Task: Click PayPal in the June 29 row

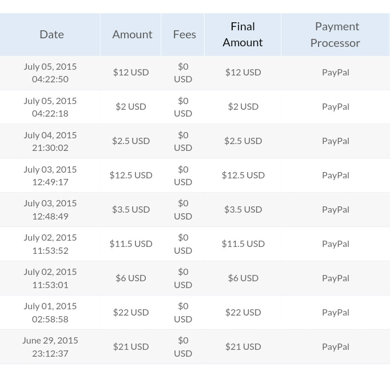Action: pos(335,346)
